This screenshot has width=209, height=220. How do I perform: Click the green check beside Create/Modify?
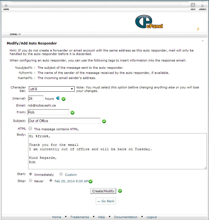coord(120,191)
